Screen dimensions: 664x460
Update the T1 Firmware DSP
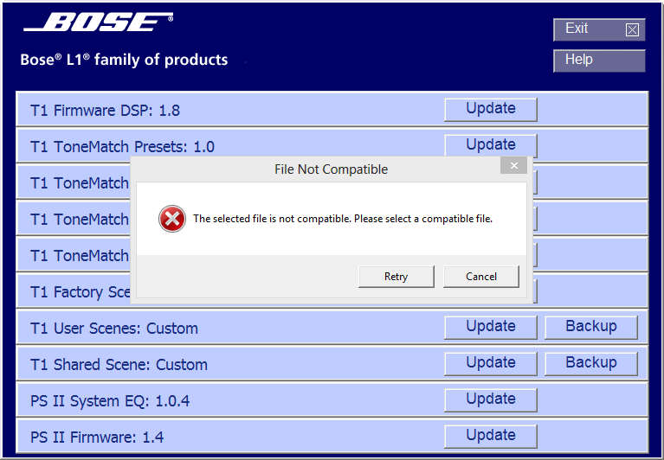pyautogui.click(x=491, y=109)
